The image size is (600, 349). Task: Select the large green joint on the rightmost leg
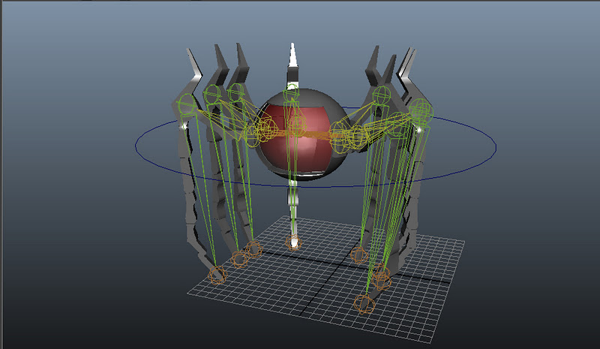pyautogui.click(x=421, y=111)
